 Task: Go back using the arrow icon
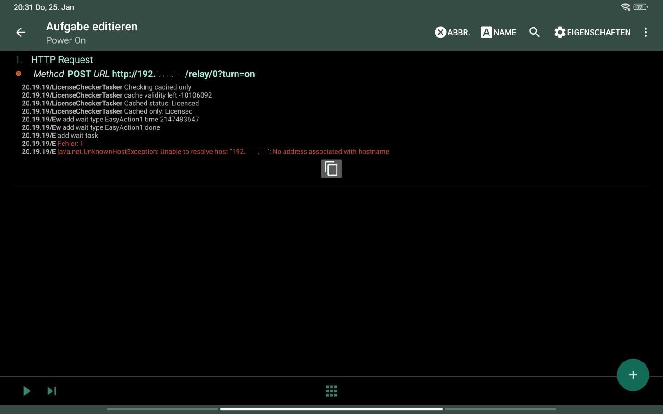(21, 32)
